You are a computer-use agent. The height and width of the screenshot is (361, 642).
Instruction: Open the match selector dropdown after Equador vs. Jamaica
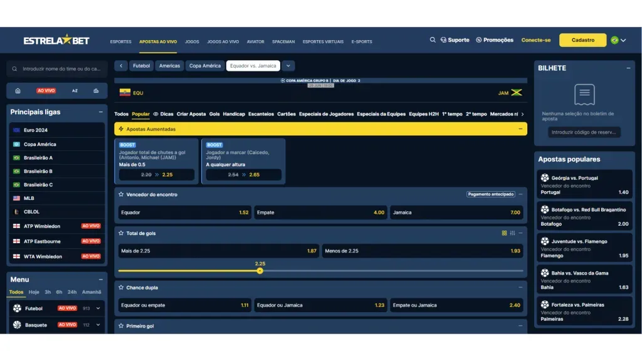(x=288, y=66)
